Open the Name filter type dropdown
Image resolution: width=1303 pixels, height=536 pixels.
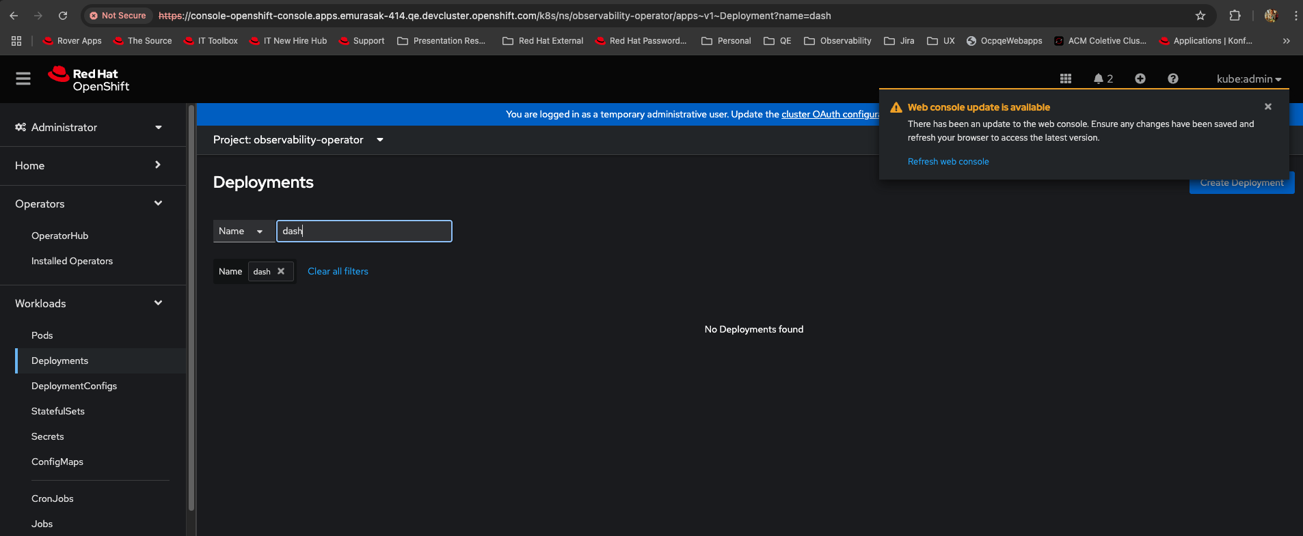(x=243, y=231)
